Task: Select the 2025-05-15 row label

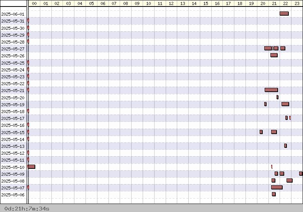Action: [13, 133]
